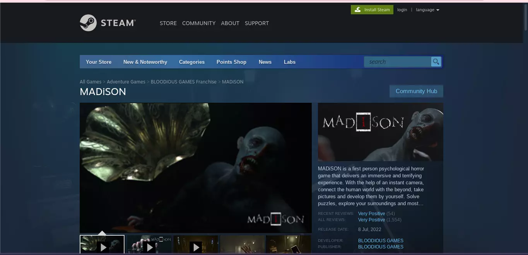Click the Install Steam button
Image resolution: width=528 pixels, height=255 pixels.
[x=372, y=10]
